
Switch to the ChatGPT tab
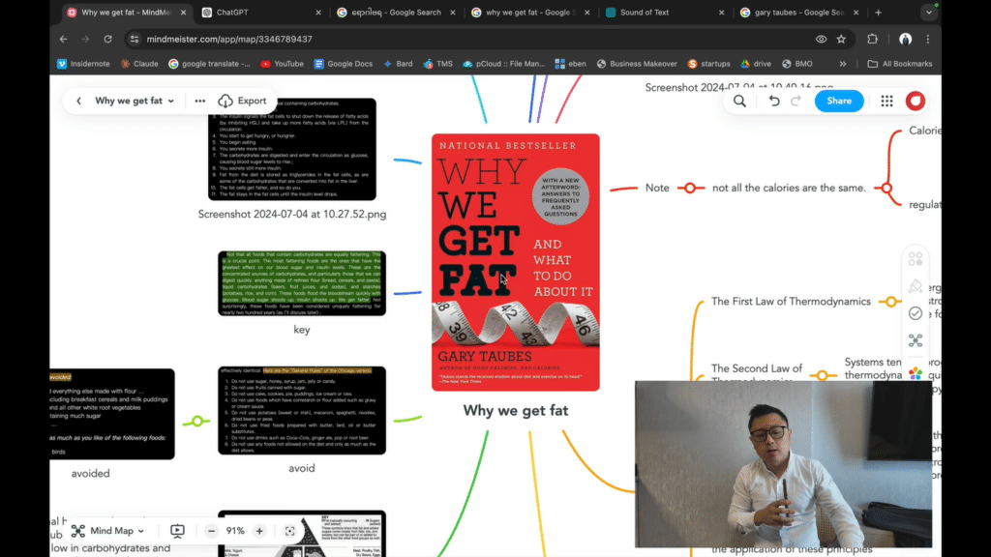[x=261, y=12]
